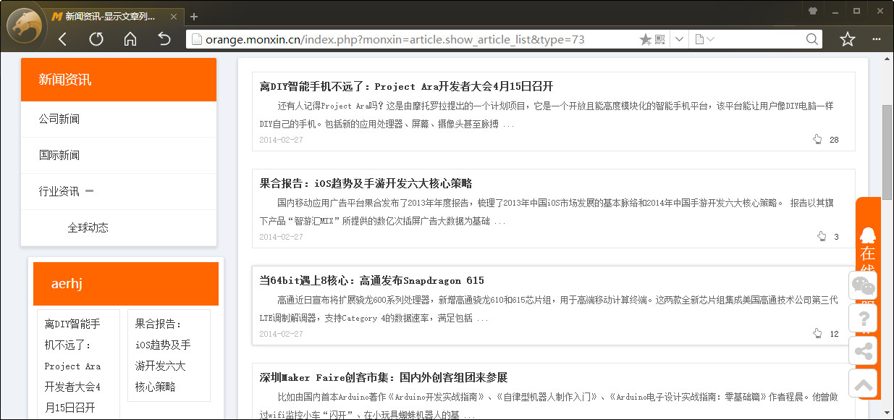Open the browser three-dot menu
The width and height of the screenshot is (894, 420).
coord(877,39)
